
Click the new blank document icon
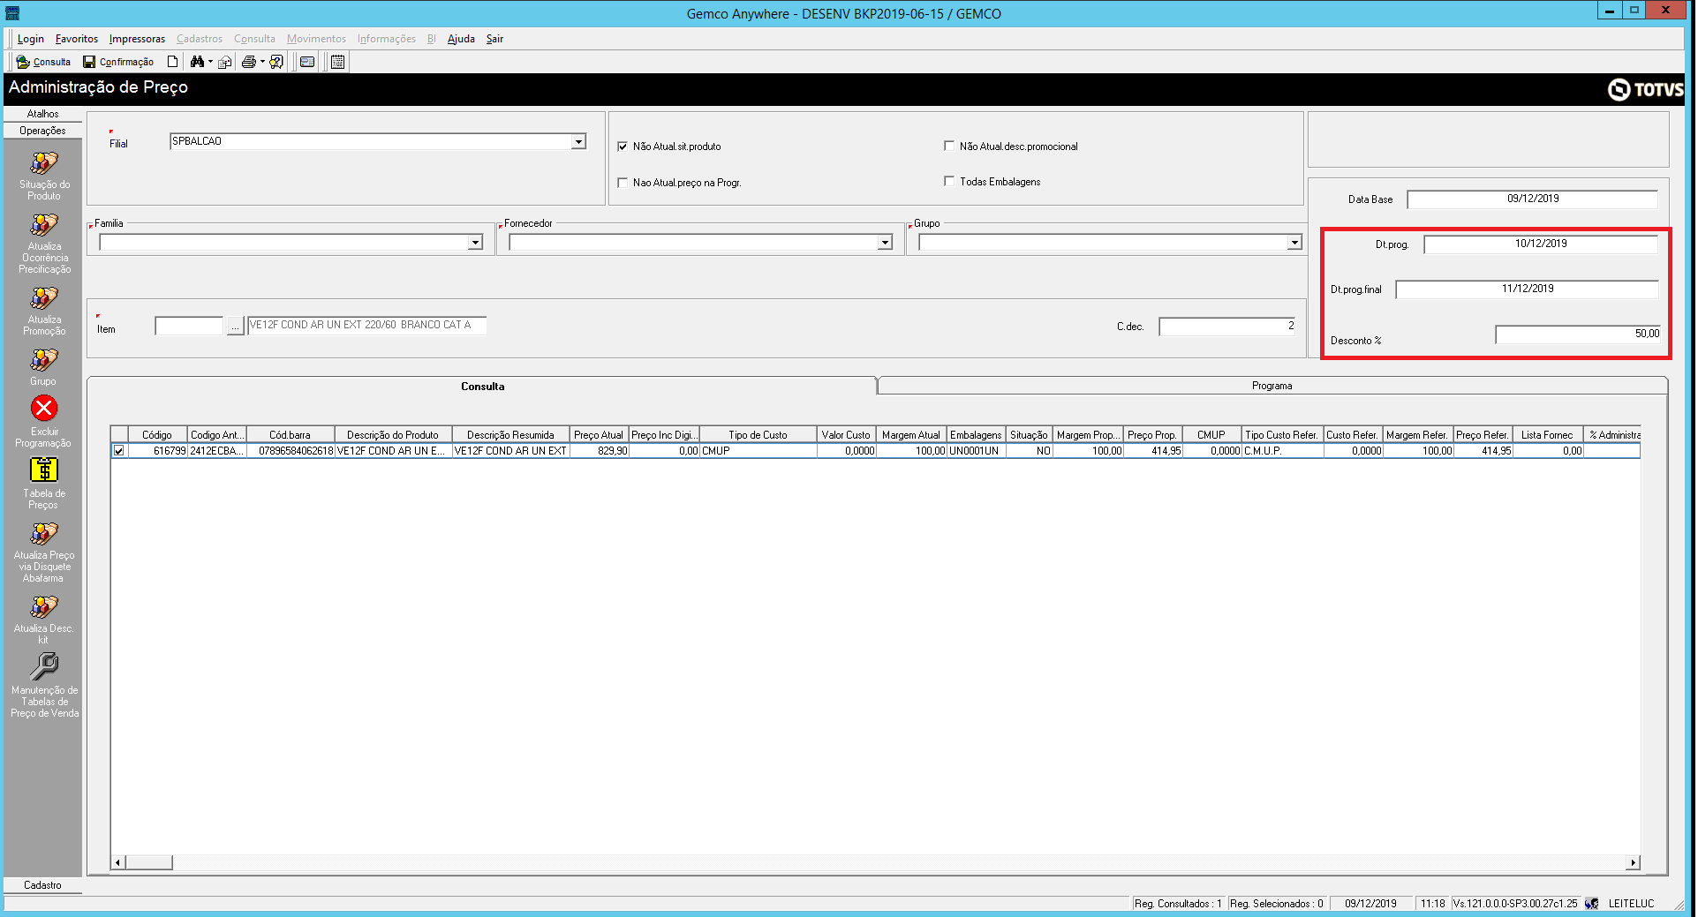coord(173,62)
